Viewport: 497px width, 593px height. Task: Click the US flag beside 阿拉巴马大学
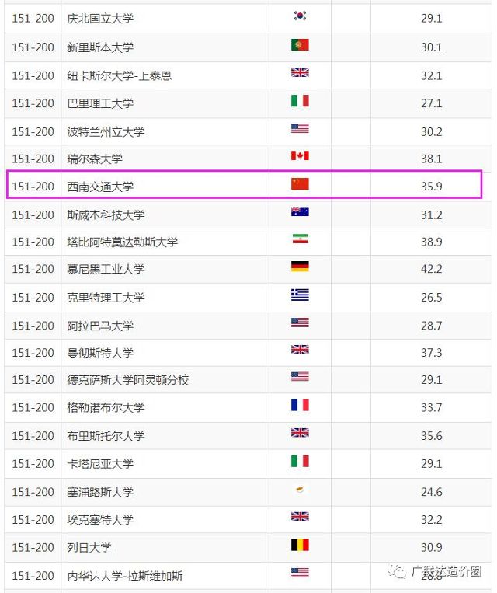pyautogui.click(x=300, y=323)
